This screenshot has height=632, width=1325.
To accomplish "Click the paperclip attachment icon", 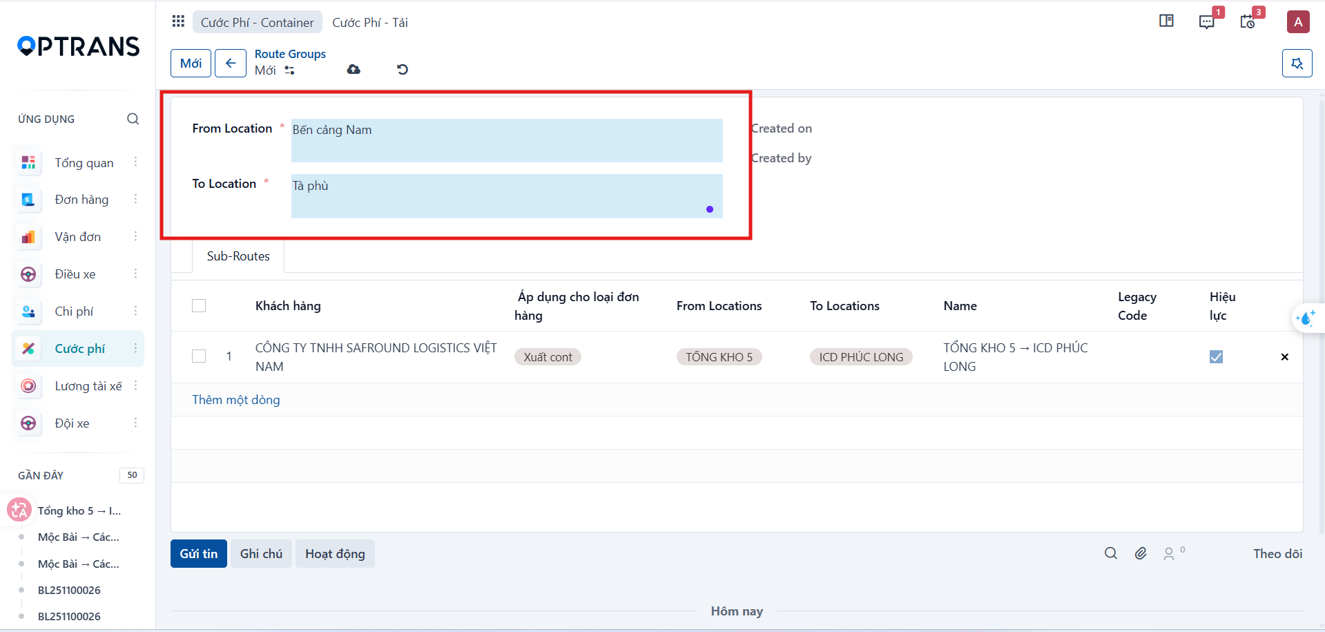I will [x=1141, y=553].
